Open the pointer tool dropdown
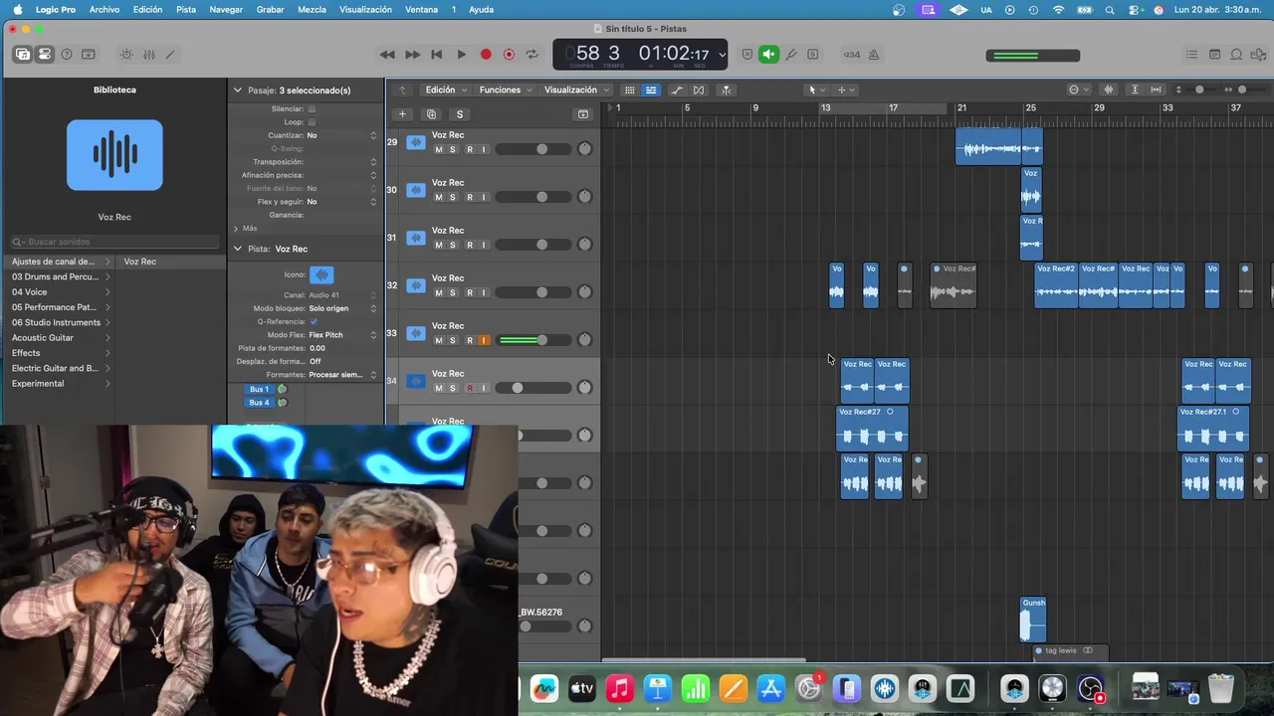This screenshot has width=1274, height=716. [816, 89]
